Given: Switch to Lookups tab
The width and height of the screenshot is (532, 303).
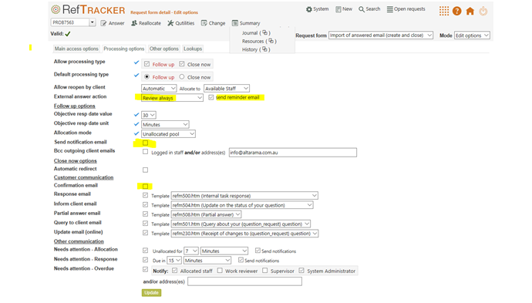Looking at the screenshot, I should (x=193, y=49).
